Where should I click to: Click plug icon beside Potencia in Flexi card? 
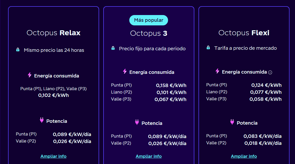tap(232, 122)
